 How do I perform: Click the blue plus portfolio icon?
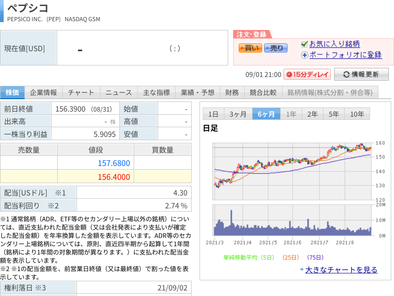point(305,55)
